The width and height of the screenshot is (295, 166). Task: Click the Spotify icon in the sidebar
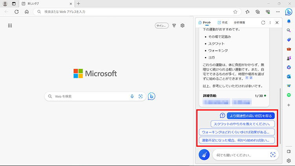point(288,95)
